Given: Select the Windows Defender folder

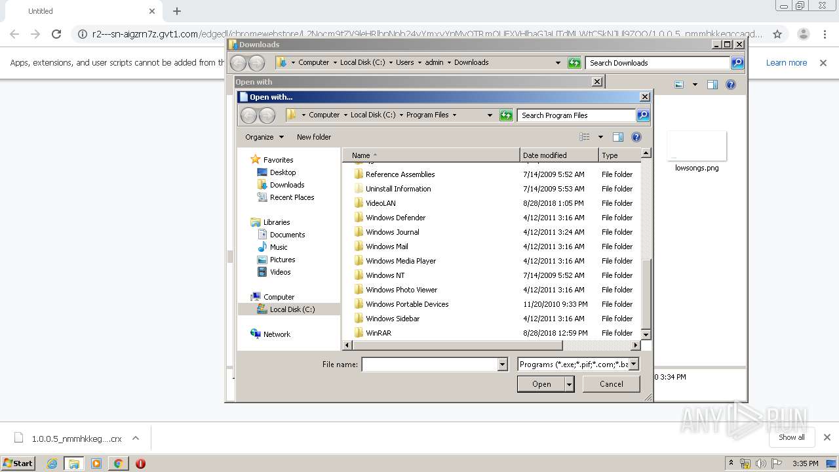Looking at the screenshot, I should click(x=395, y=218).
